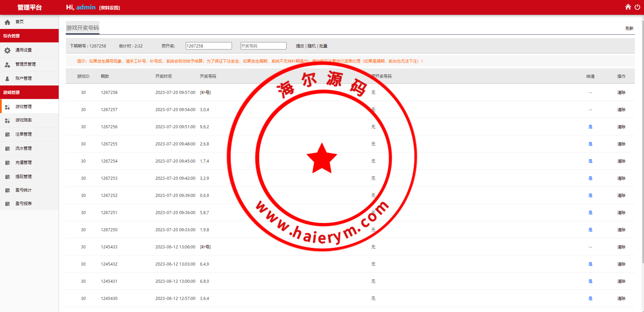This screenshot has width=644, height=312.
Task: Open the 游戏赔率 menu entry
Action: pos(24,120)
